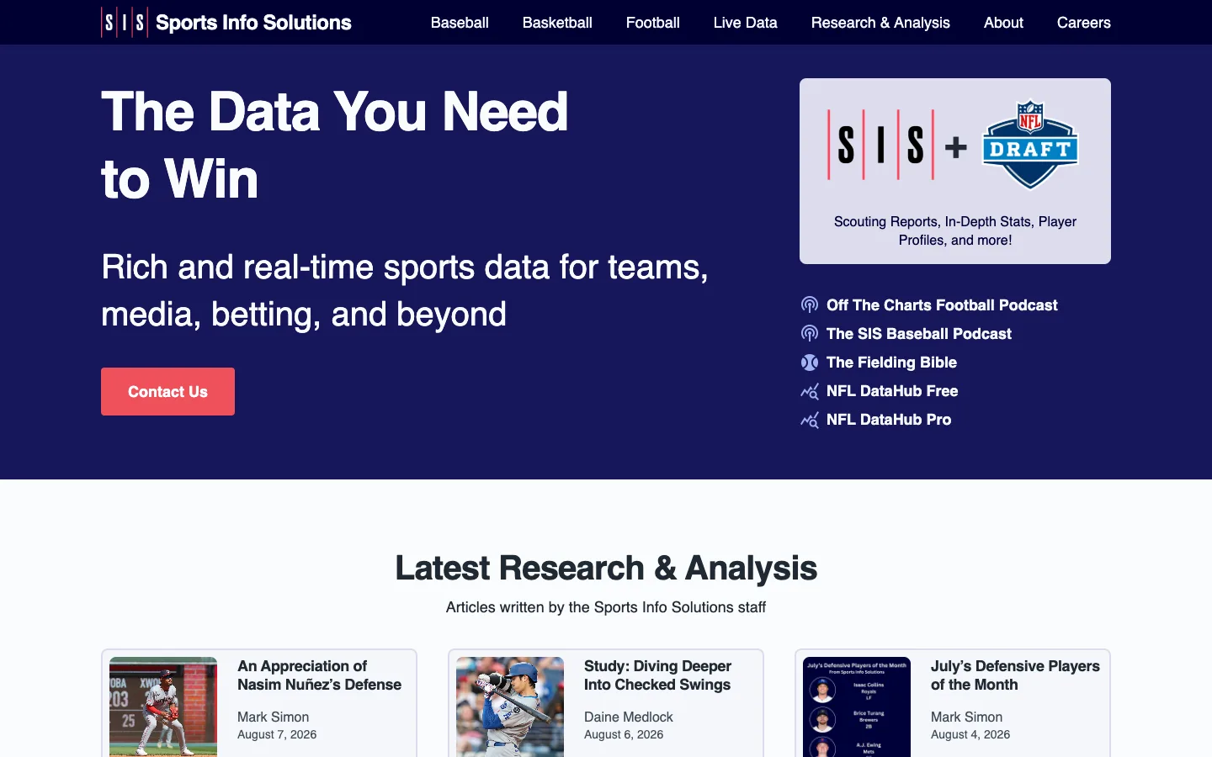This screenshot has height=757, width=1212.
Task: Click the August 6, 2026 date
Action: pyautogui.click(x=624, y=735)
